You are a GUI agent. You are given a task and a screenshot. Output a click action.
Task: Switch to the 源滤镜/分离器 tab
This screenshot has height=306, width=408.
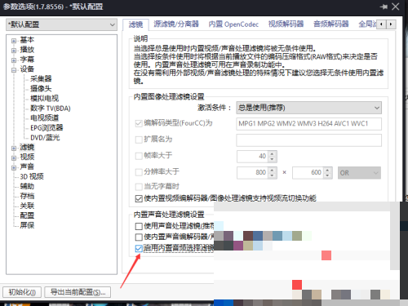click(176, 24)
